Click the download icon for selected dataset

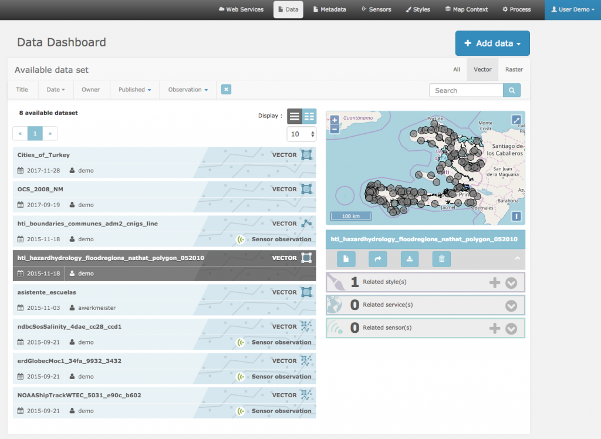410,259
